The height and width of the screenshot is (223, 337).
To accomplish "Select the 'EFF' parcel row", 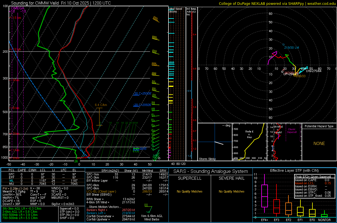I will click(43, 177).
